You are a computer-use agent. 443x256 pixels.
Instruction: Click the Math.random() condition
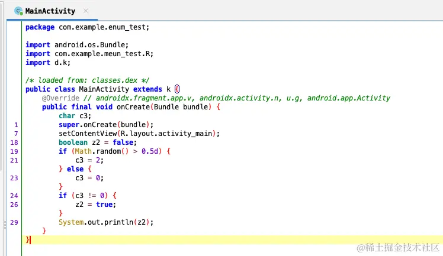coord(117,151)
